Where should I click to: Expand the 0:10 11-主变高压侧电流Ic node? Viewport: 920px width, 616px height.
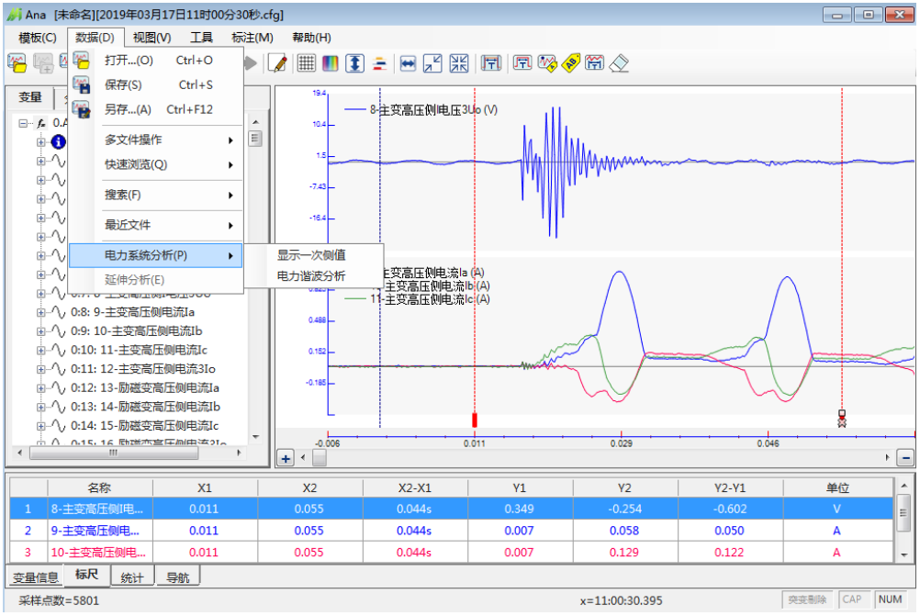40,351
